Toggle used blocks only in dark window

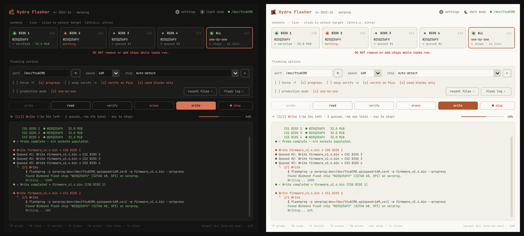pos(155,83)
